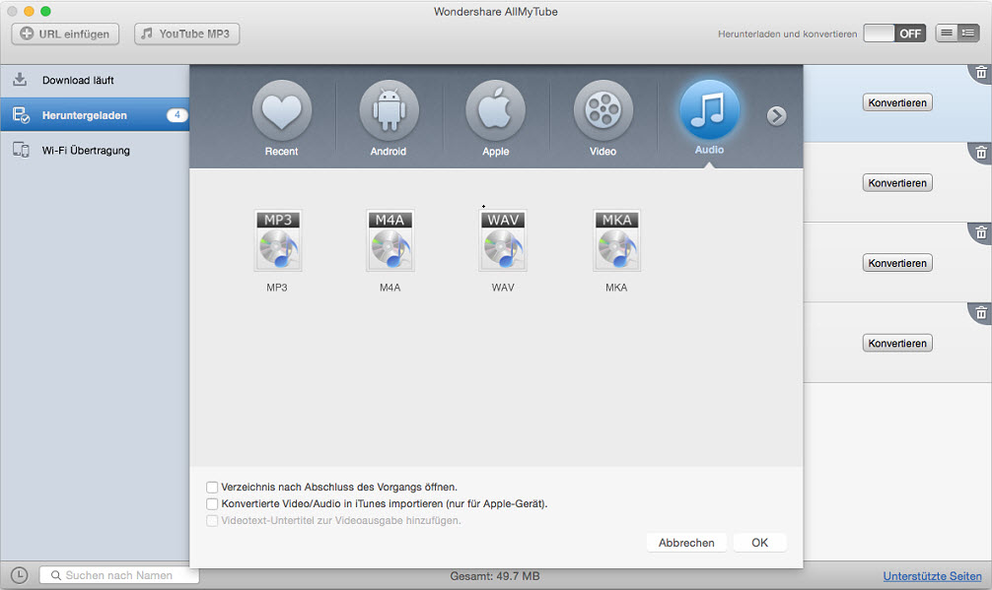The image size is (992, 590).
Task: Click the download tray icon in the sidebar
Action: (x=21, y=80)
